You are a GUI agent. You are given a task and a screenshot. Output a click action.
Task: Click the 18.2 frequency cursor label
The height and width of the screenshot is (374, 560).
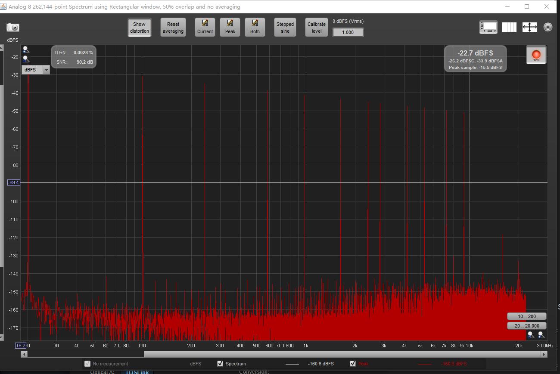[x=21, y=346]
